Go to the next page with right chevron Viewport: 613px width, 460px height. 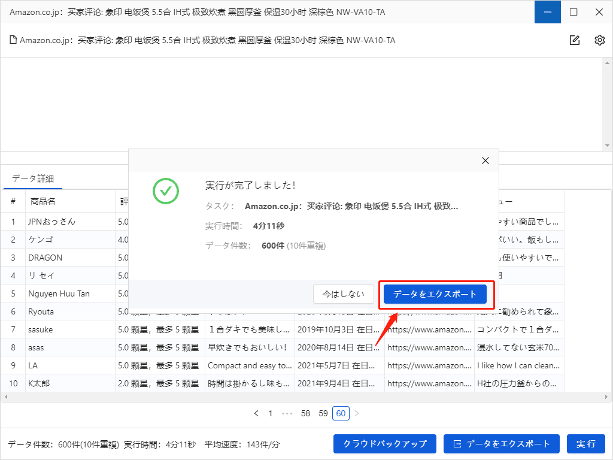356,413
